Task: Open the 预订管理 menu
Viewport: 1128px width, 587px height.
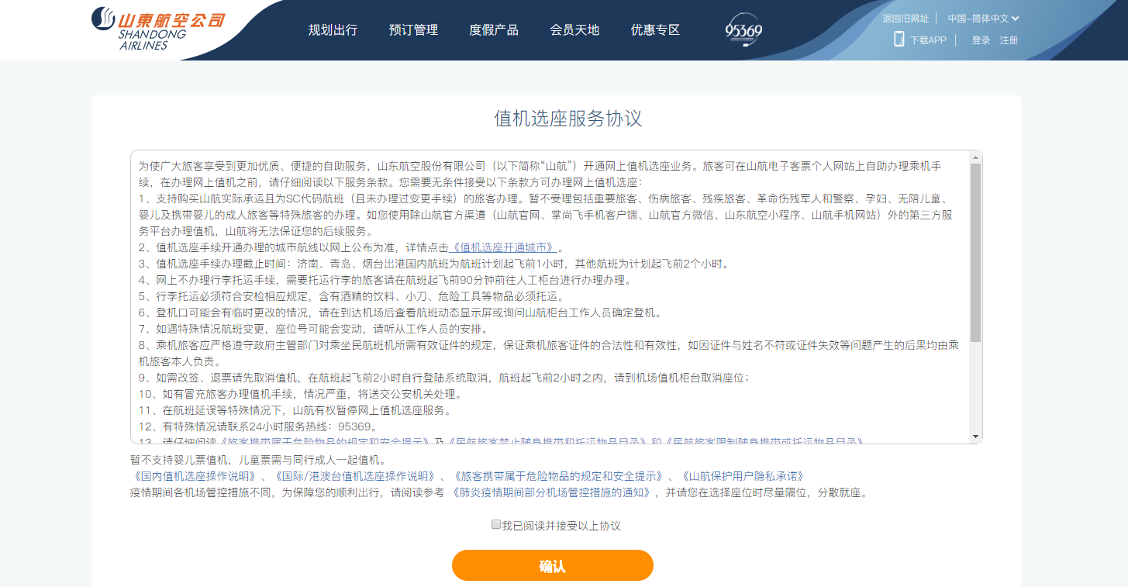Action: (x=413, y=30)
